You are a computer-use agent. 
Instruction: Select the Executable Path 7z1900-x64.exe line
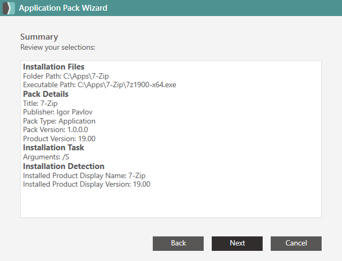100,85
